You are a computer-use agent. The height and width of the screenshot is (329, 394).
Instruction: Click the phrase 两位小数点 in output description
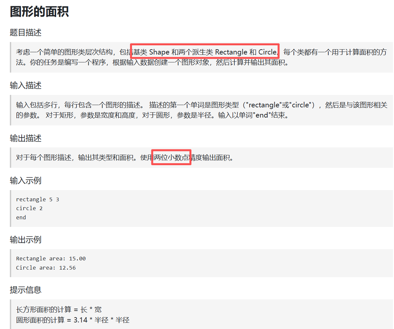point(171,158)
